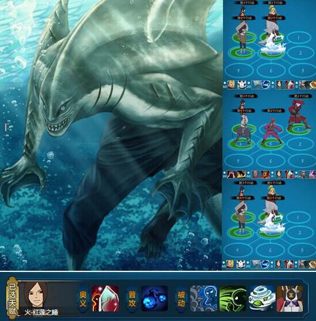The width and height of the screenshot is (316, 321).
Task: Click empty slot 6 in middle formation panel
Action: 270,161
